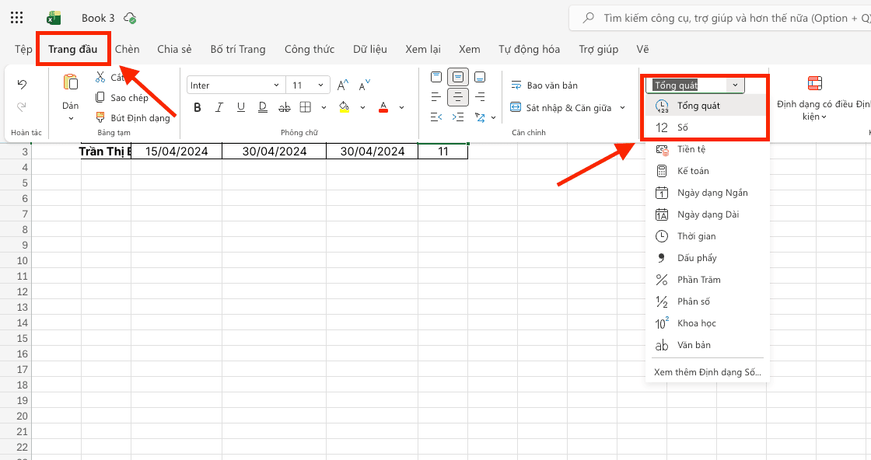
Task: Toggle the middle vertical alignment button
Action: click(458, 77)
